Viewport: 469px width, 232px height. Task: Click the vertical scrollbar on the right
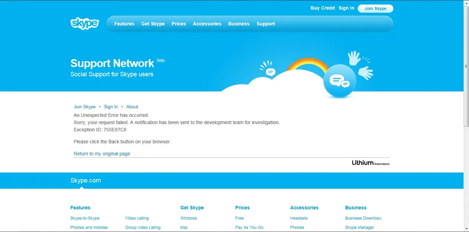[x=466, y=66]
